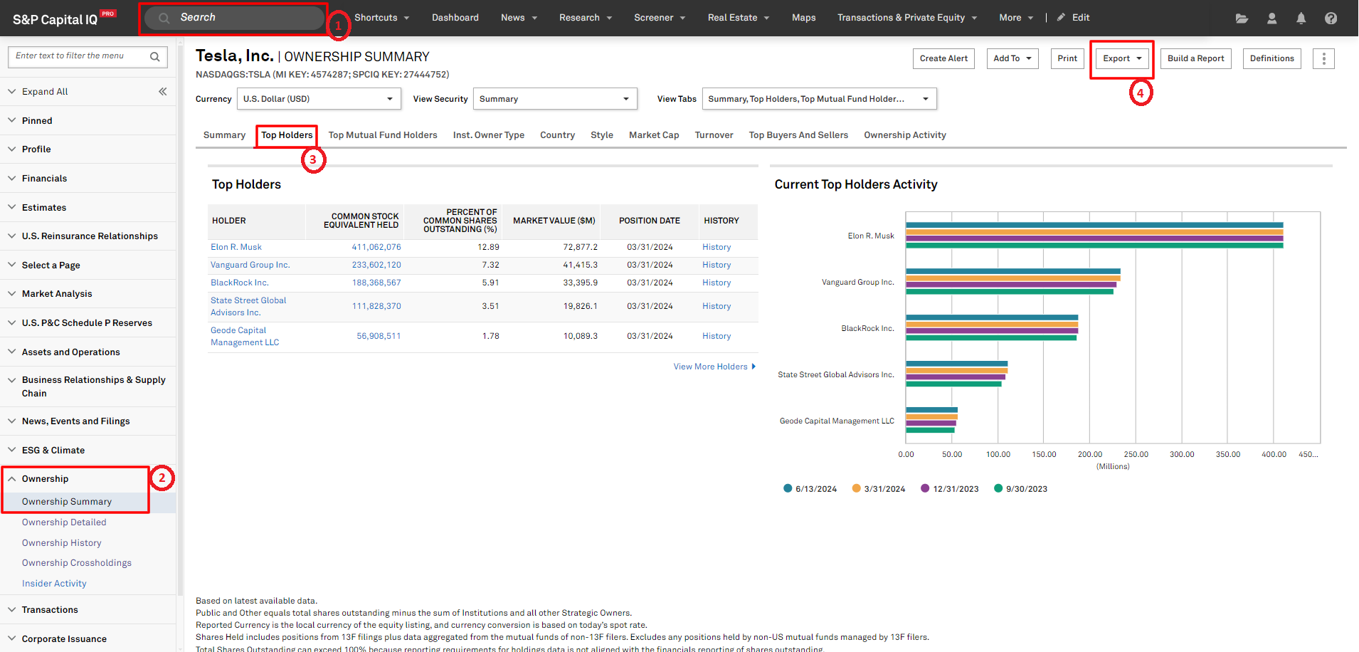Switch to the Ownership Activity tab
This screenshot has height=652, width=1359.
905,135
